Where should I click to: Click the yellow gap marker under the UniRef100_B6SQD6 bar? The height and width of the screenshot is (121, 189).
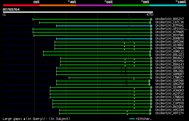coord(134,108)
